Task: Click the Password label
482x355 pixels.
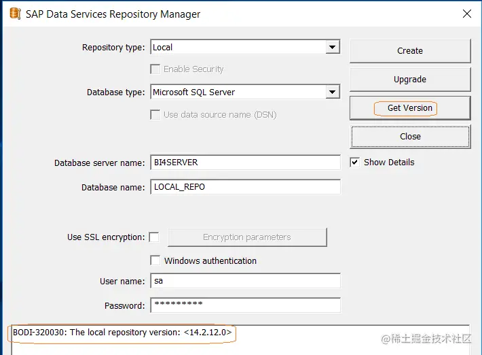Action: coord(124,306)
